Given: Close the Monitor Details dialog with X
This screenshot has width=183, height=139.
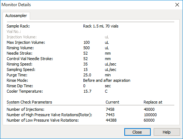Looking at the screenshot, I should (x=177, y=5).
